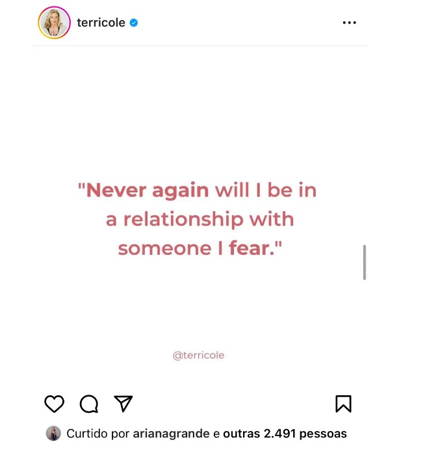425x455 pixels.
Task: Click the 2.491 like count number
Action: pyautogui.click(x=279, y=434)
